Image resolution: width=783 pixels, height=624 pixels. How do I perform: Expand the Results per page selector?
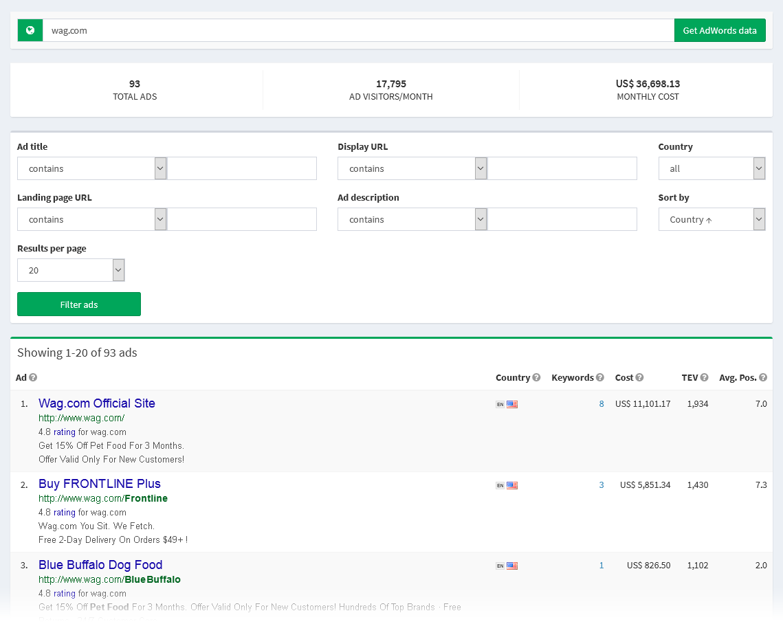71,269
